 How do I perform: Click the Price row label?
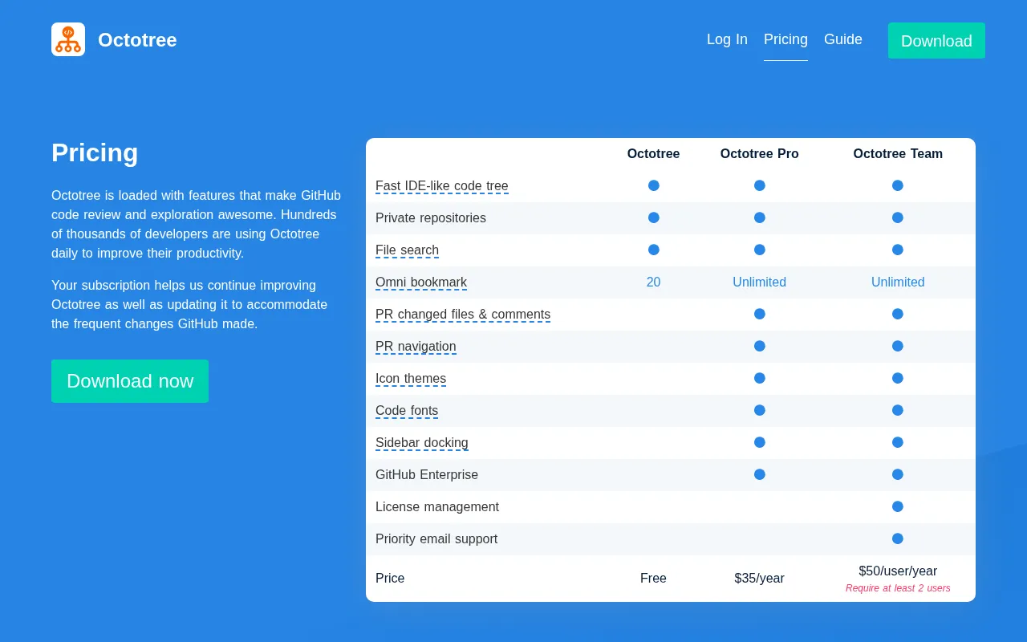(390, 579)
